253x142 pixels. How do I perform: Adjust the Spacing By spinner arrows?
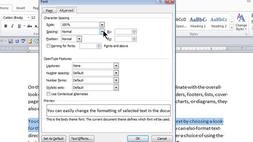click(134, 32)
